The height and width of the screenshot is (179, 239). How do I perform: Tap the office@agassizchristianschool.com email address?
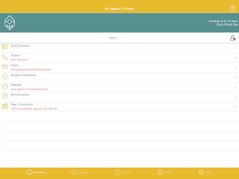[x=31, y=69]
